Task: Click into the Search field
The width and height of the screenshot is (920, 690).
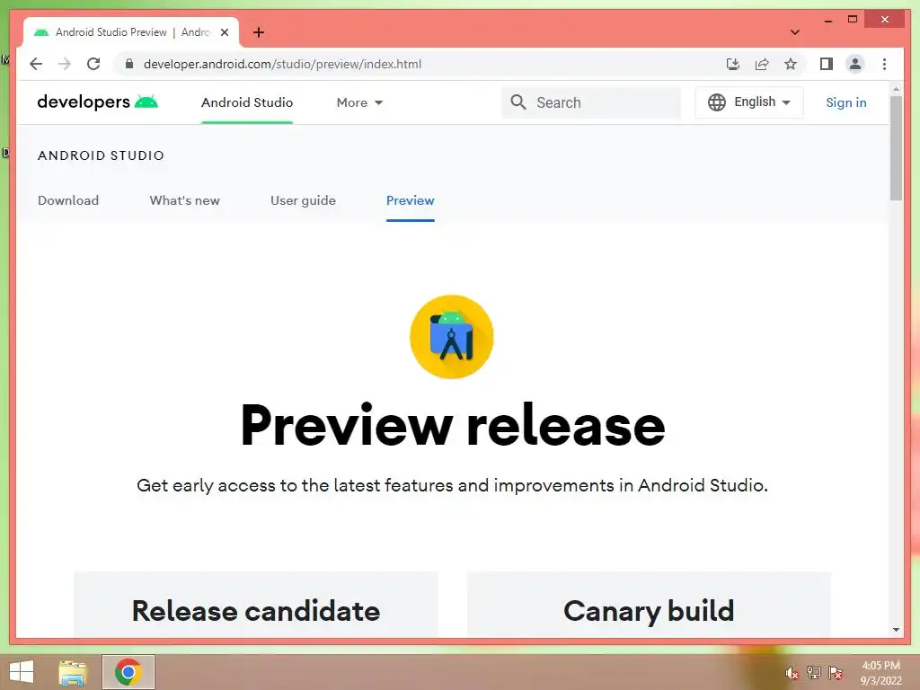Action: [591, 102]
